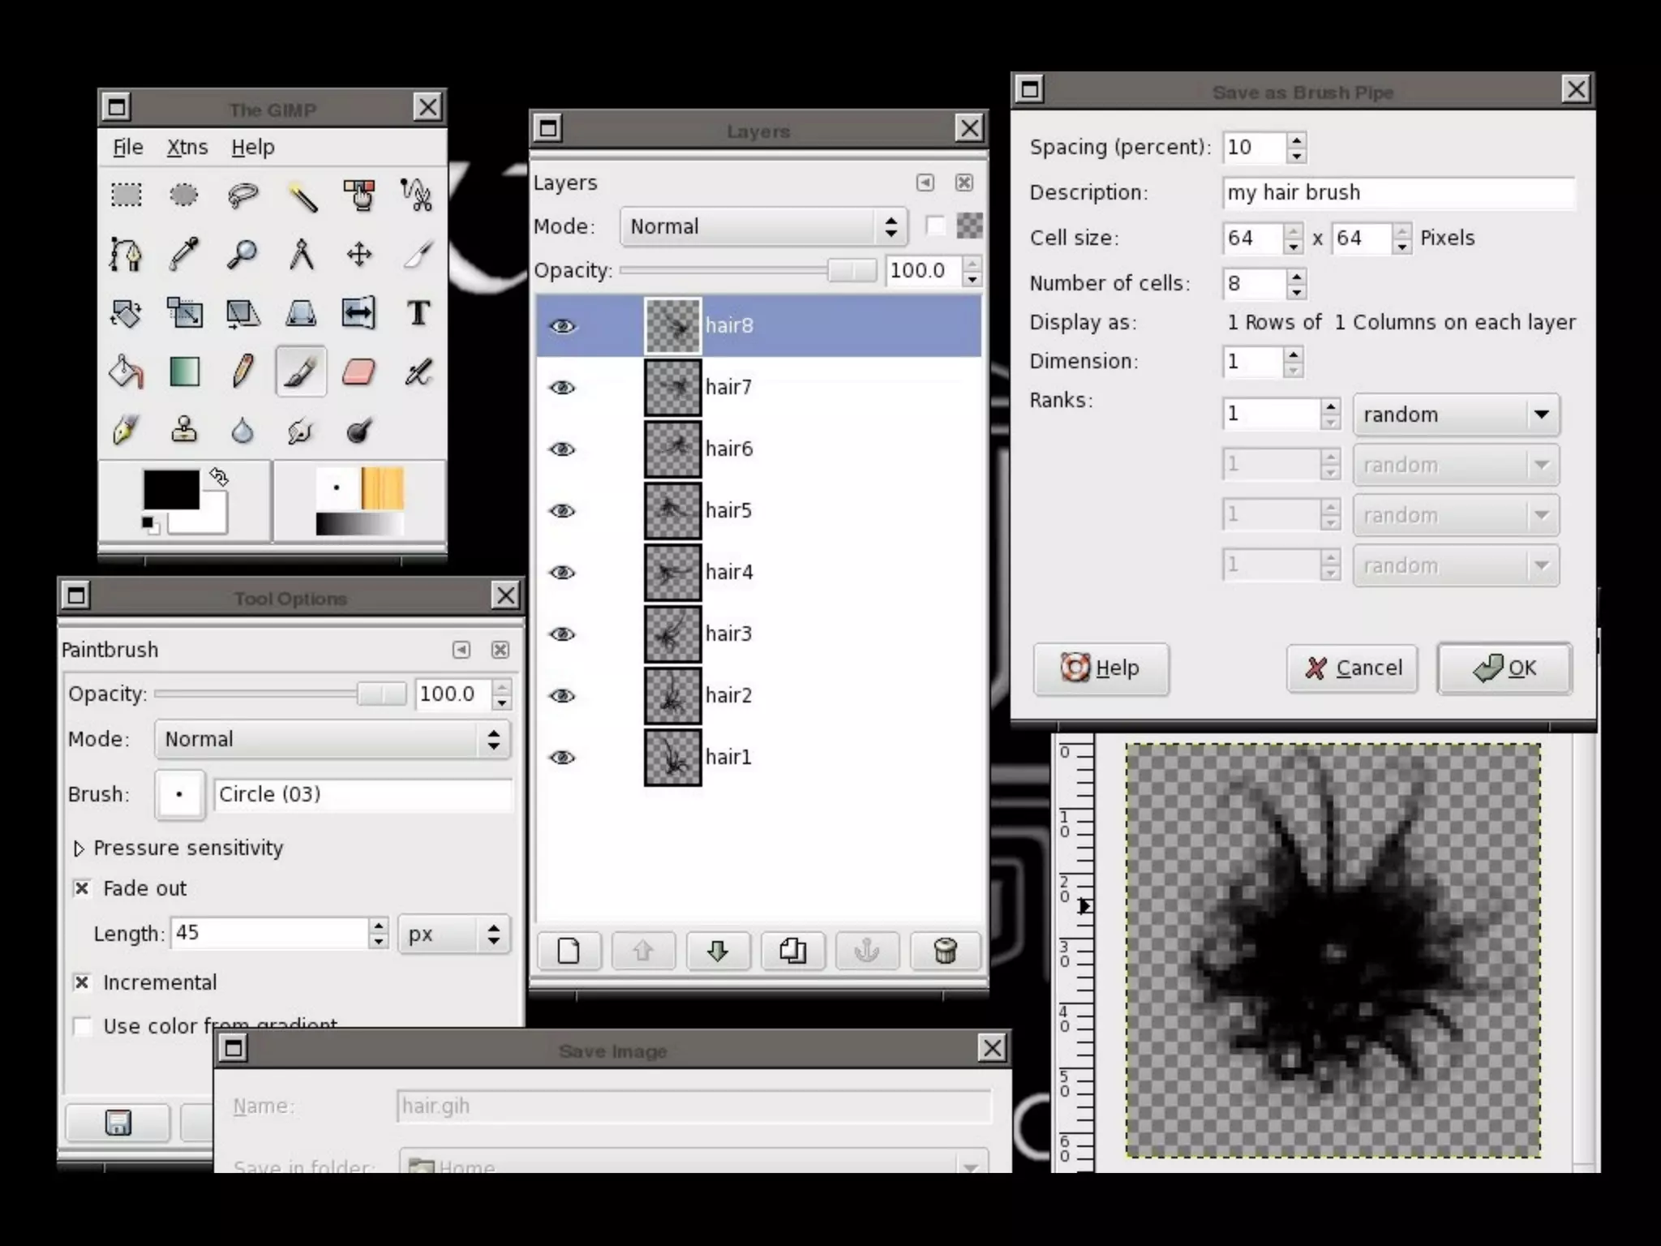Select the Fuzzy Select wand tool

pyautogui.click(x=302, y=195)
